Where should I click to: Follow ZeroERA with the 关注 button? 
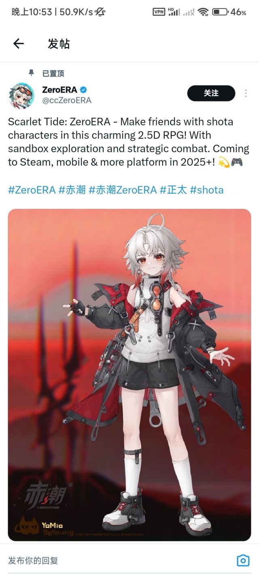(211, 93)
